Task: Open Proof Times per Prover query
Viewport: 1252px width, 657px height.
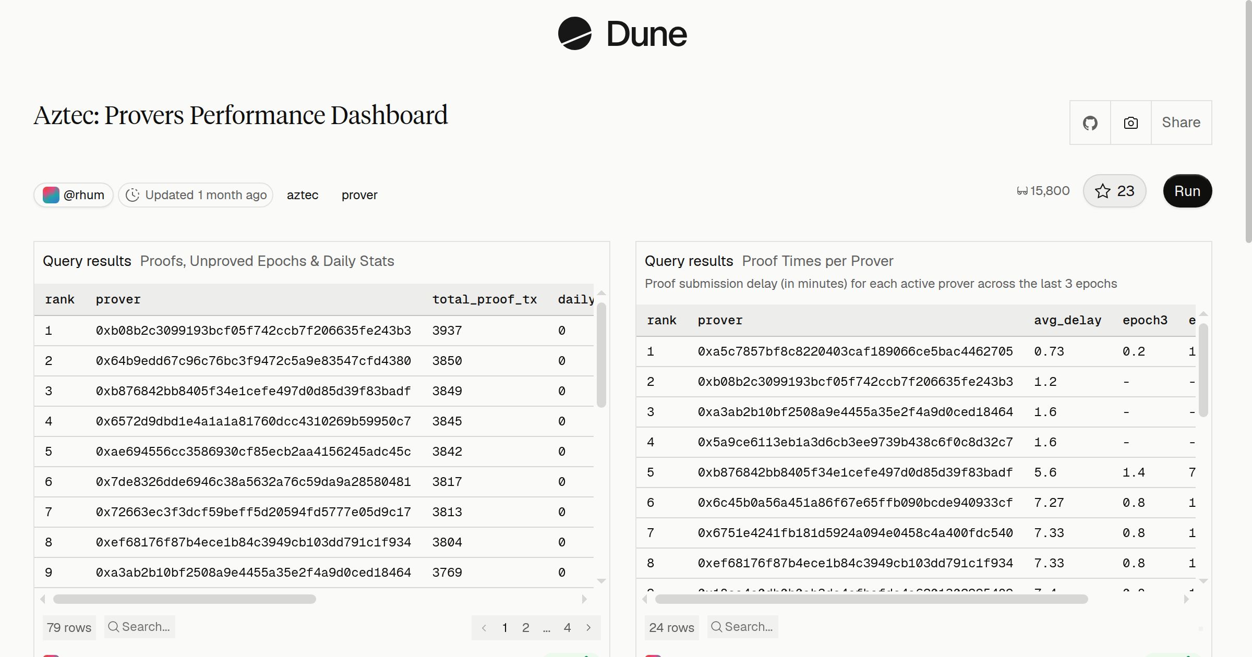Action: (x=817, y=261)
